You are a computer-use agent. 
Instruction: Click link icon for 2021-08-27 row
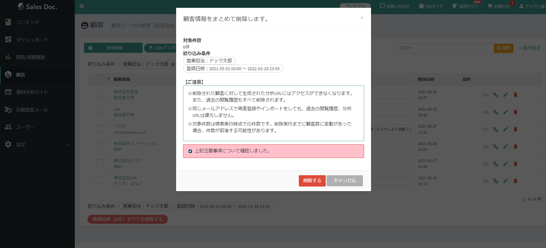(495, 129)
